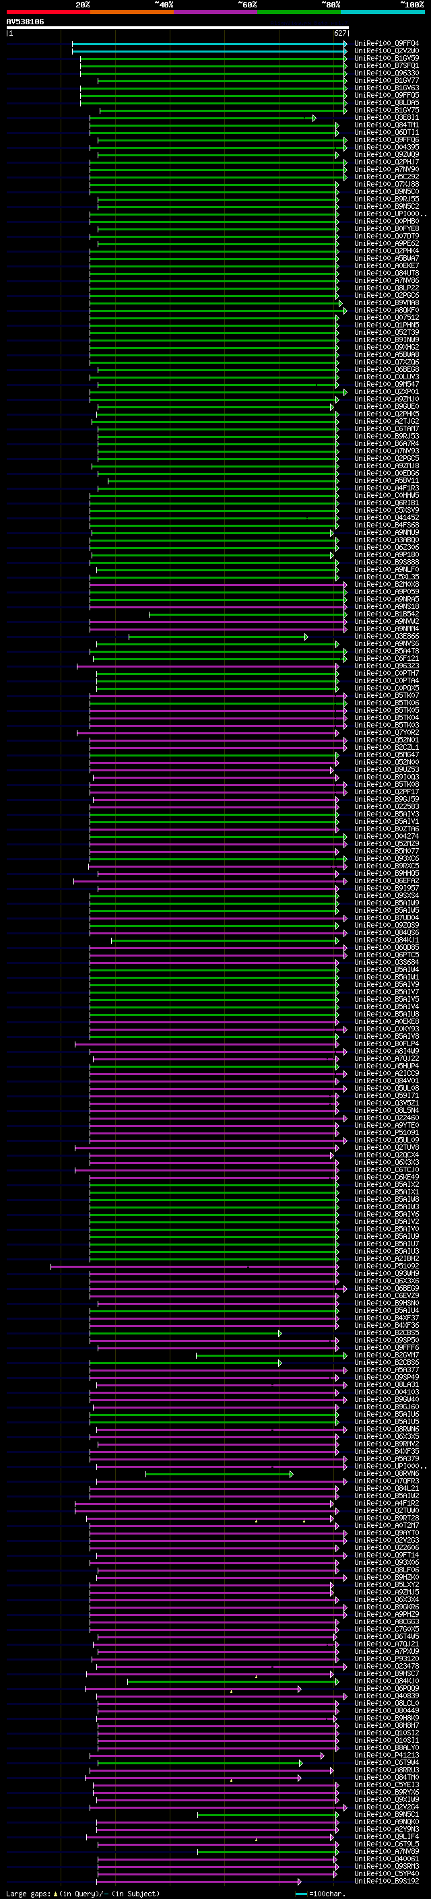This screenshot has height=1899, width=431.
Task: Select the UniRef100_C0PTH7 label
Action: click(387, 673)
